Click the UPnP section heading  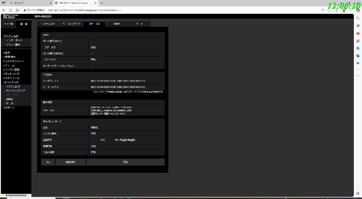click(x=46, y=35)
